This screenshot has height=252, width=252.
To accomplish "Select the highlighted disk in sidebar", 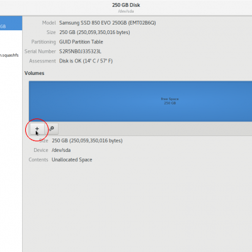I will click(x=11, y=23).
